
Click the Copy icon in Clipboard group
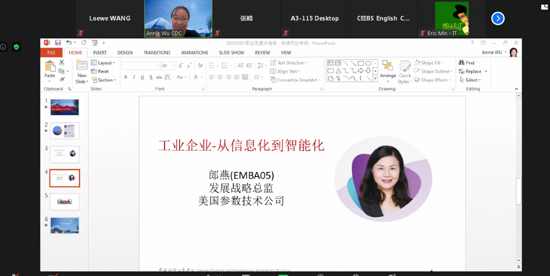click(61, 71)
